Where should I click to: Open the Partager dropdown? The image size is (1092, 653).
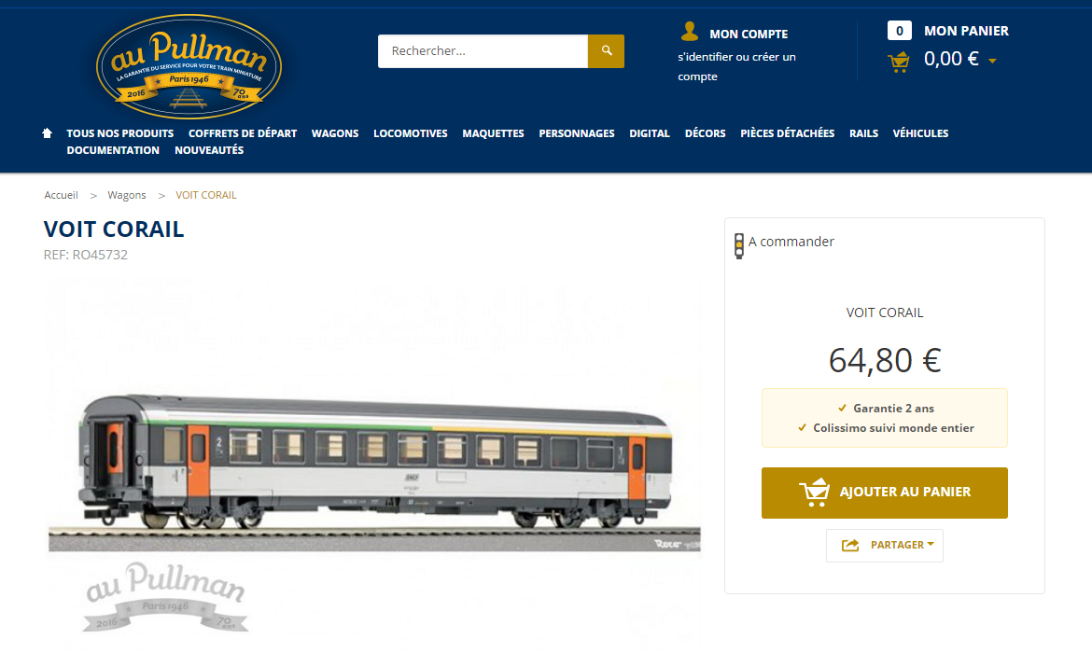tap(885, 545)
